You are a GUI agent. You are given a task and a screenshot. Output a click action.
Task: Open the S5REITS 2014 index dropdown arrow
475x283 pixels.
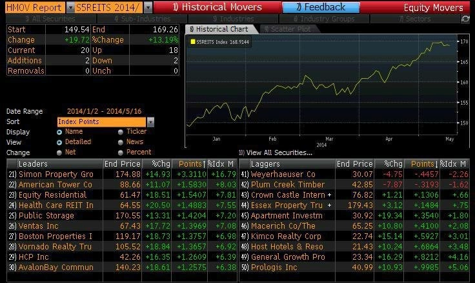148,7
